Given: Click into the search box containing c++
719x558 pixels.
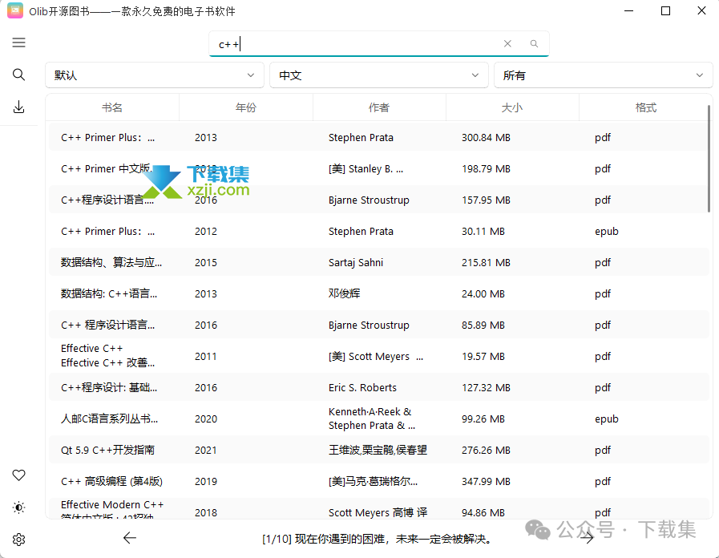Looking at the screenshot, I should point(353,44).
